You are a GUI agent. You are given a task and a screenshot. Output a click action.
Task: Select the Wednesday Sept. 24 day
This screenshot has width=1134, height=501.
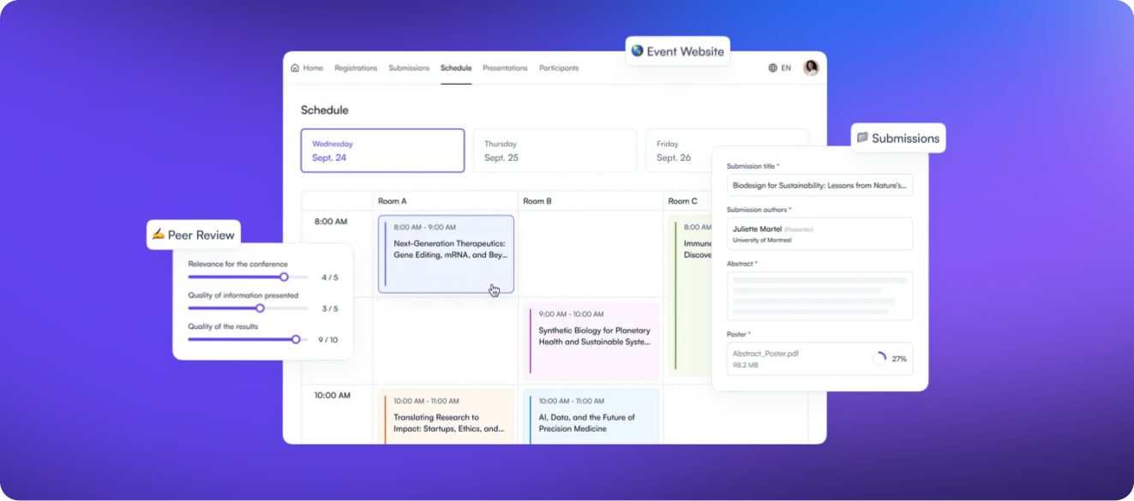pos(382,151)
